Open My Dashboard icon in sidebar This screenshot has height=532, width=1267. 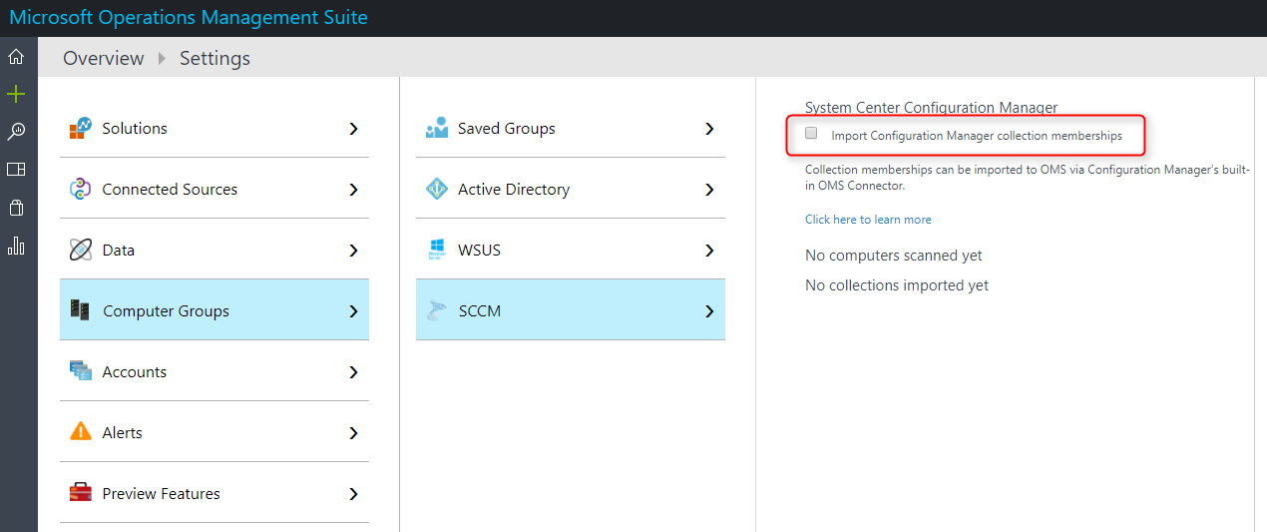coord(16,170)
